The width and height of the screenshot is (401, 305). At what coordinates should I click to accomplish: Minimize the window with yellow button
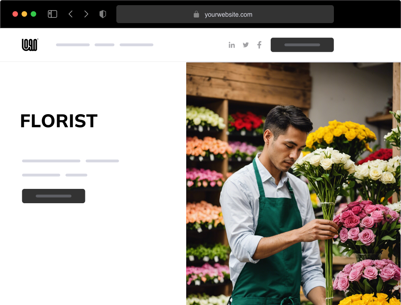24,14
